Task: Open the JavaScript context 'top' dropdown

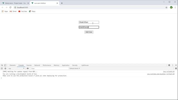Action: [16, 69]
